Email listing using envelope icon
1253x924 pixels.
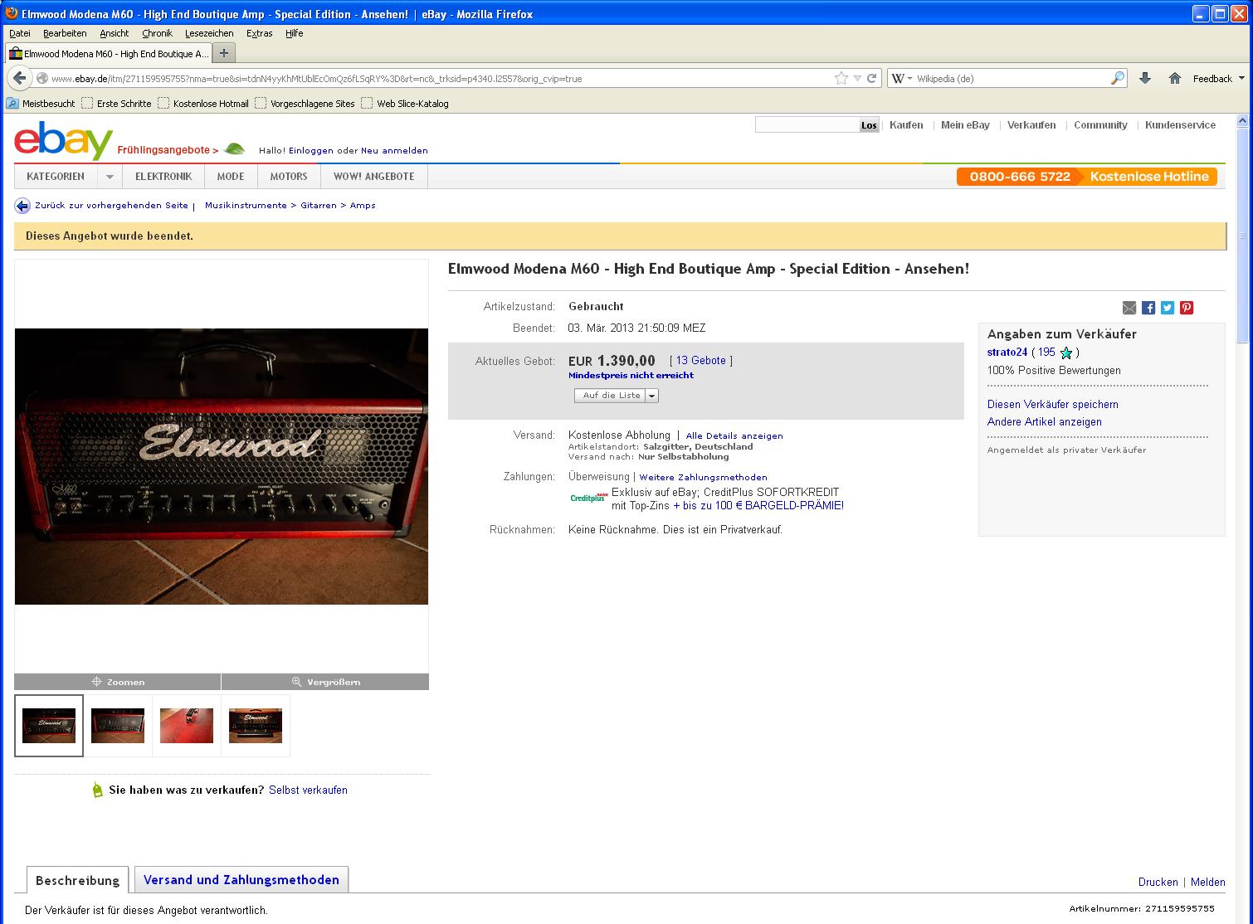[1129, 308]
